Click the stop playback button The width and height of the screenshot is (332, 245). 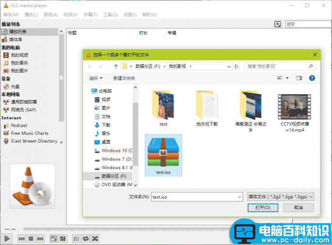[31, 239]
